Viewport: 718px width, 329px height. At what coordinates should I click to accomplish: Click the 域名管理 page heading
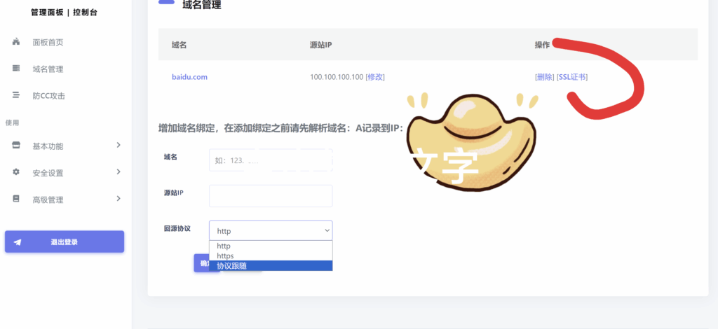201,5
